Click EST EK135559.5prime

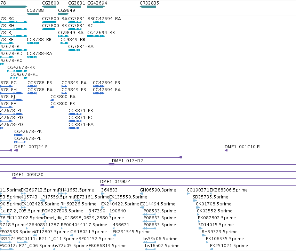111,201
